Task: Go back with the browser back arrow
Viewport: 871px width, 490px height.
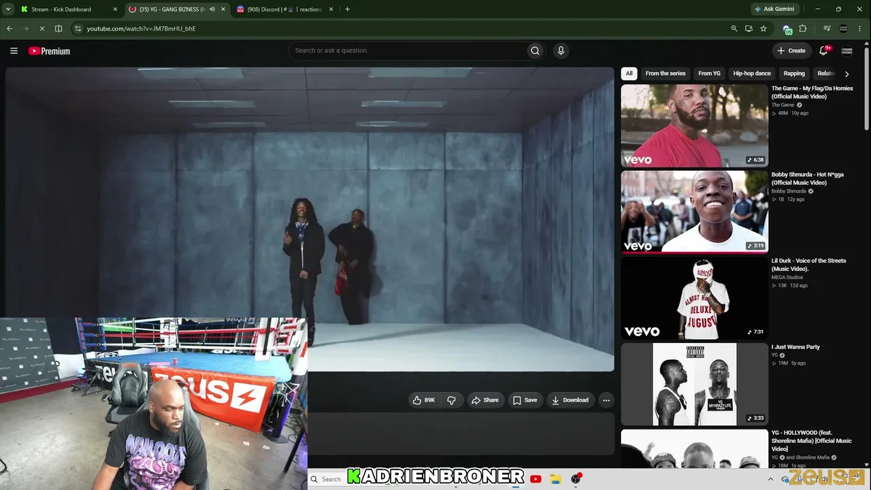Action: [x=10, y=29]
